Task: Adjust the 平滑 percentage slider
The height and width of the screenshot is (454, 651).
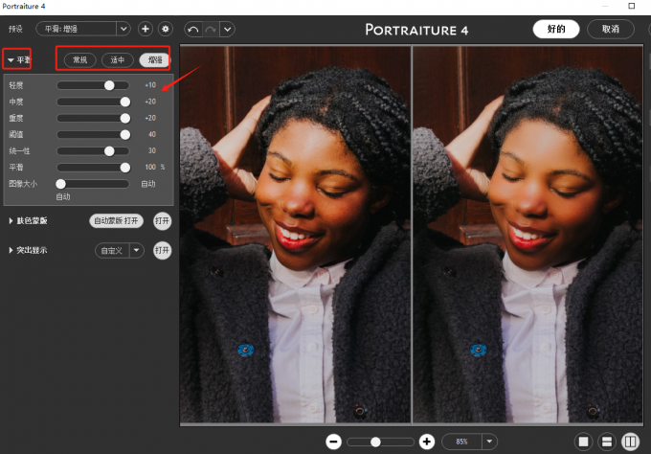Action: 93,168
